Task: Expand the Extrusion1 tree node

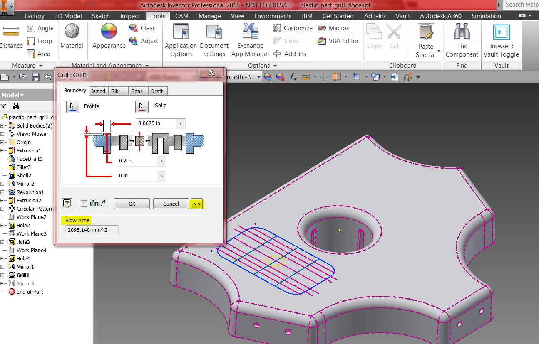Action: pos(2,151)
